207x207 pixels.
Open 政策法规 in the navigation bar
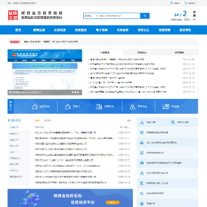pos(39,30)
